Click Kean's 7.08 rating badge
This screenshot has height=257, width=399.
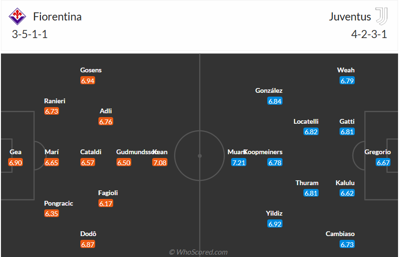click(160, 163)
